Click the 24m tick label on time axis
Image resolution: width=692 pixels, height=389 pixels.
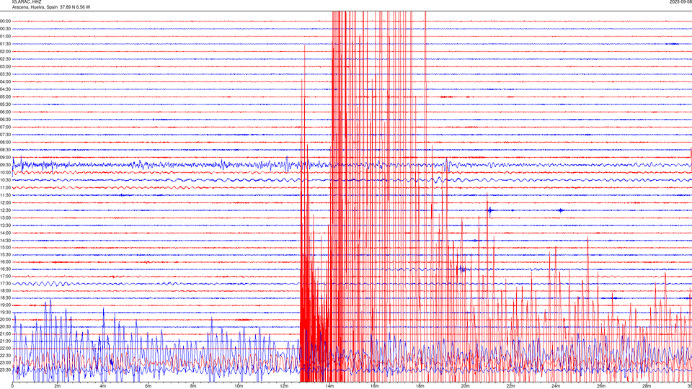(x=556, y=386)
